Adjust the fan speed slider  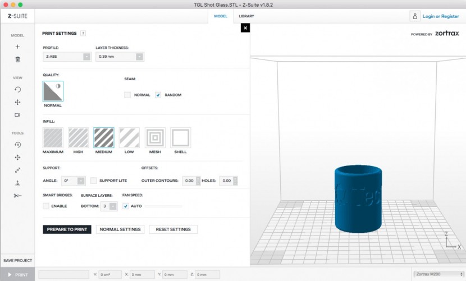163,206
